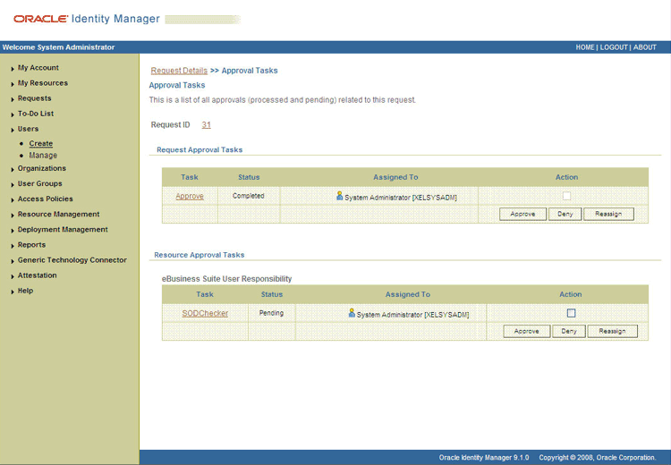The image size is (671, 465).
Task: Open Attestation menu item
Action: click(38, 275)
